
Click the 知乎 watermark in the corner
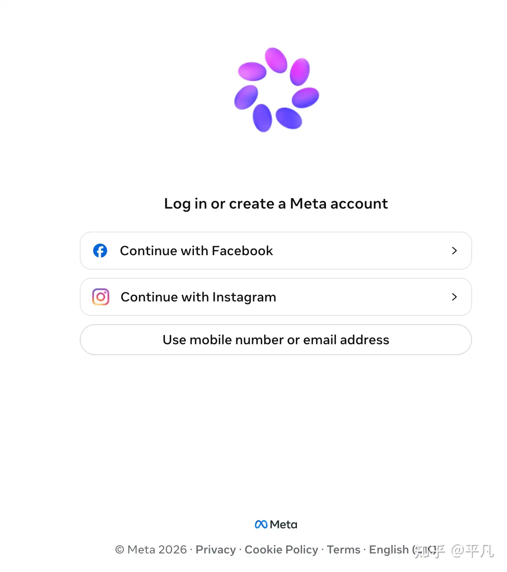click(x=430, y=550)
